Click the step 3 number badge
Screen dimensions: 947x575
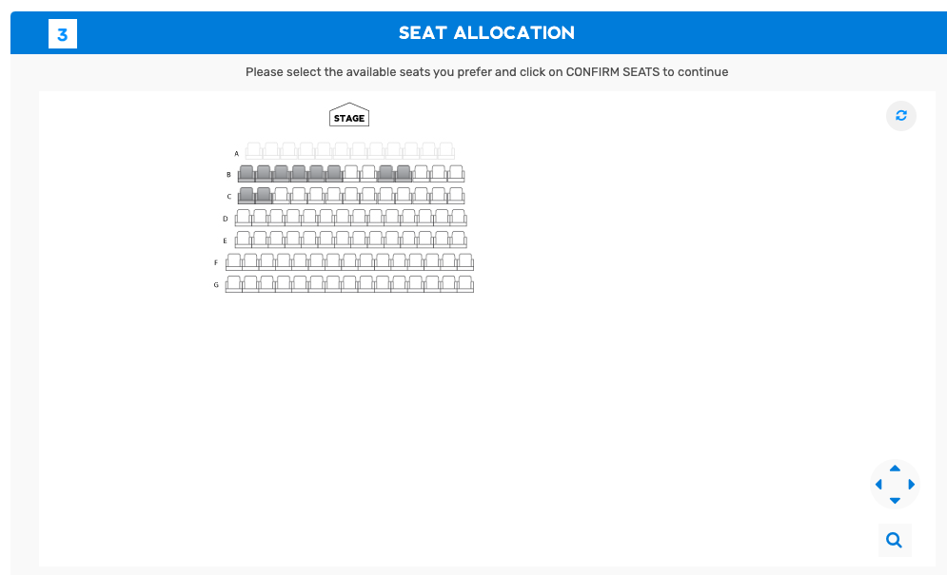coord(63,35)
